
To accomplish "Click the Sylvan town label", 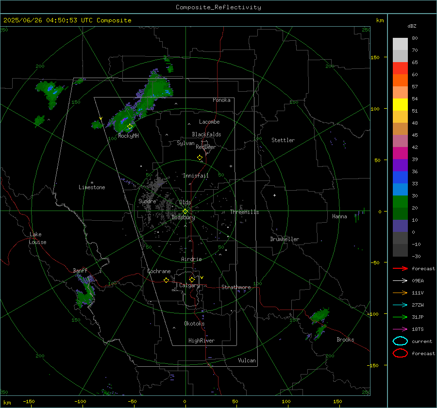I will point(185,143).
